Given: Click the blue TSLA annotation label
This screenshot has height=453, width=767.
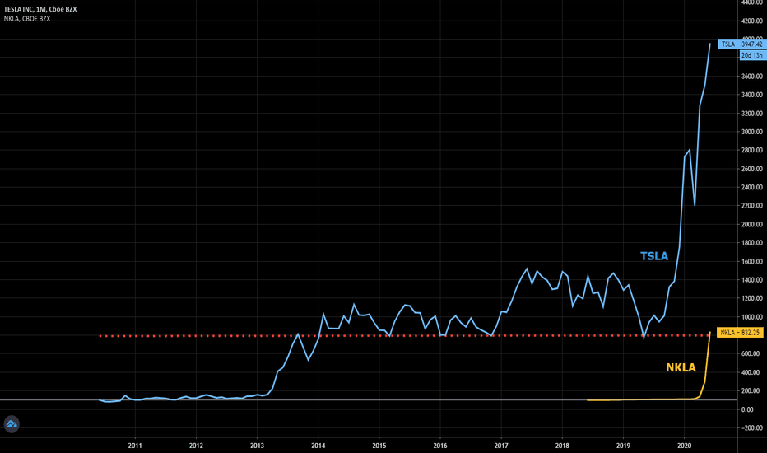Looking at the screenshot, I should 654,256.
